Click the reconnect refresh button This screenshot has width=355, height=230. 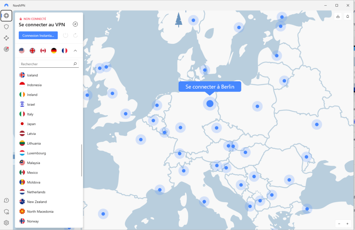pos(75,35)
